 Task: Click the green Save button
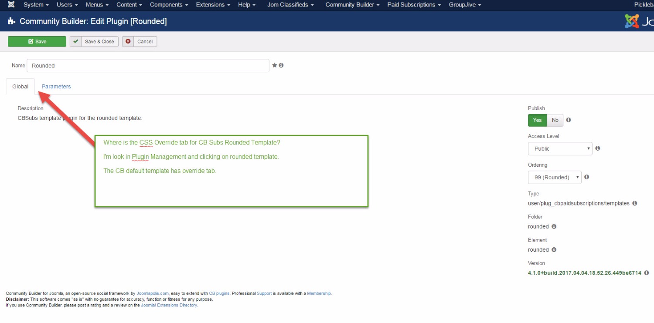[x=37, y=41]
